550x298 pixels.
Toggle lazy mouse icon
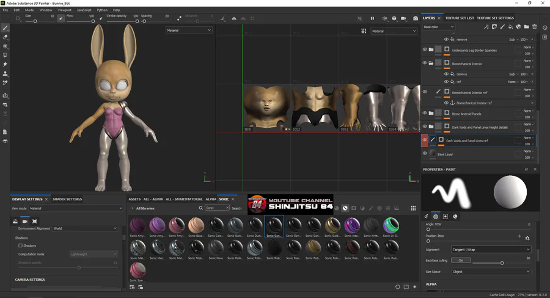click(179, 18)
